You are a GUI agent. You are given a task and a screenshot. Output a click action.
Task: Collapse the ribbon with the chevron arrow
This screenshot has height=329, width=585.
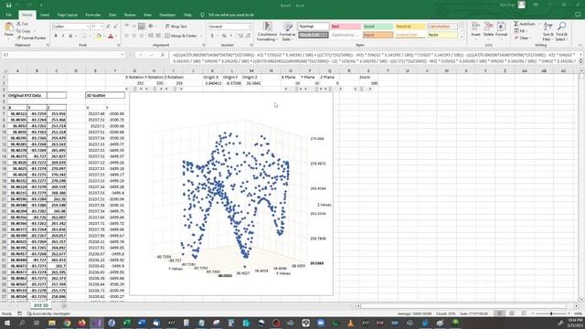[580, 45]
